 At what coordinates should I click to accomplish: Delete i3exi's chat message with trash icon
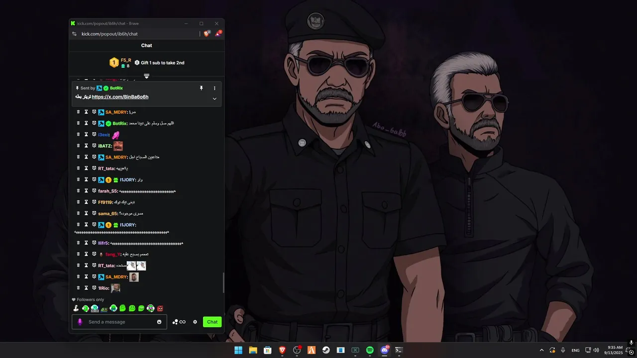pyautogui.click(x=78, y=135)
